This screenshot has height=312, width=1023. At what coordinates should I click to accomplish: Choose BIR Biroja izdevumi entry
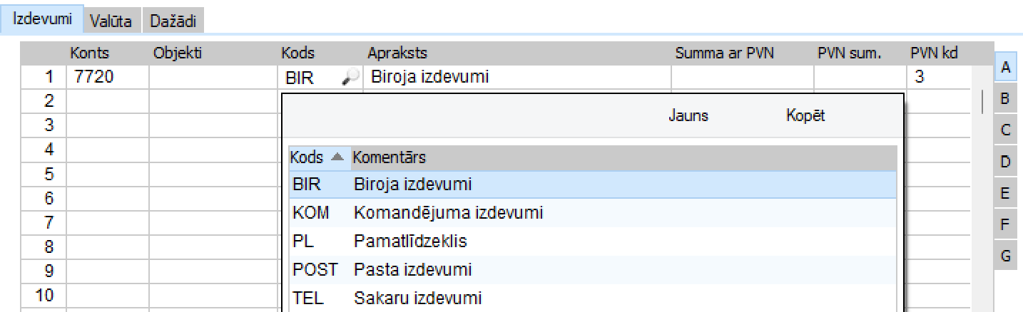point(592,184)
